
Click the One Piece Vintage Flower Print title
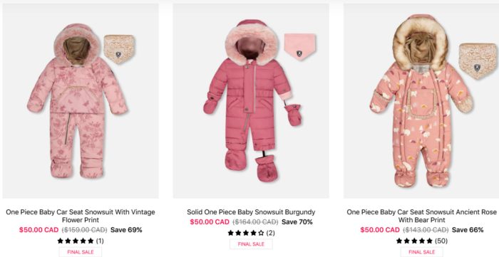(81, 216)
